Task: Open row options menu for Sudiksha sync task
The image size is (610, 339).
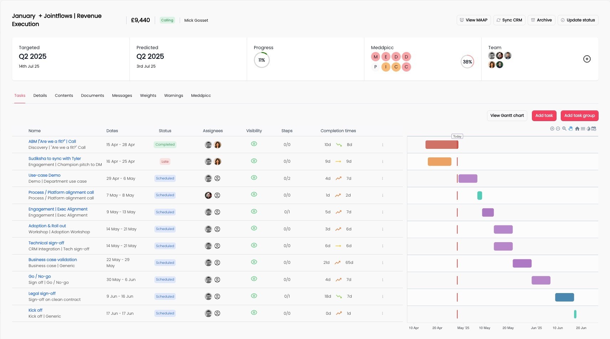Action: click(383, 161)
